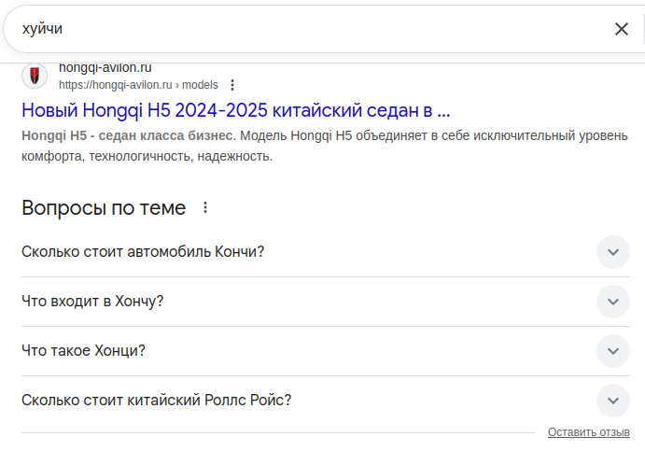Click chevron for Сколько стоит китайский Роллс Ройс?
645x451 pixels.
(x=613, y=400)
